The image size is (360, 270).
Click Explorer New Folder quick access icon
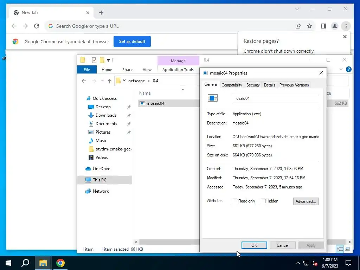point(102,60)
